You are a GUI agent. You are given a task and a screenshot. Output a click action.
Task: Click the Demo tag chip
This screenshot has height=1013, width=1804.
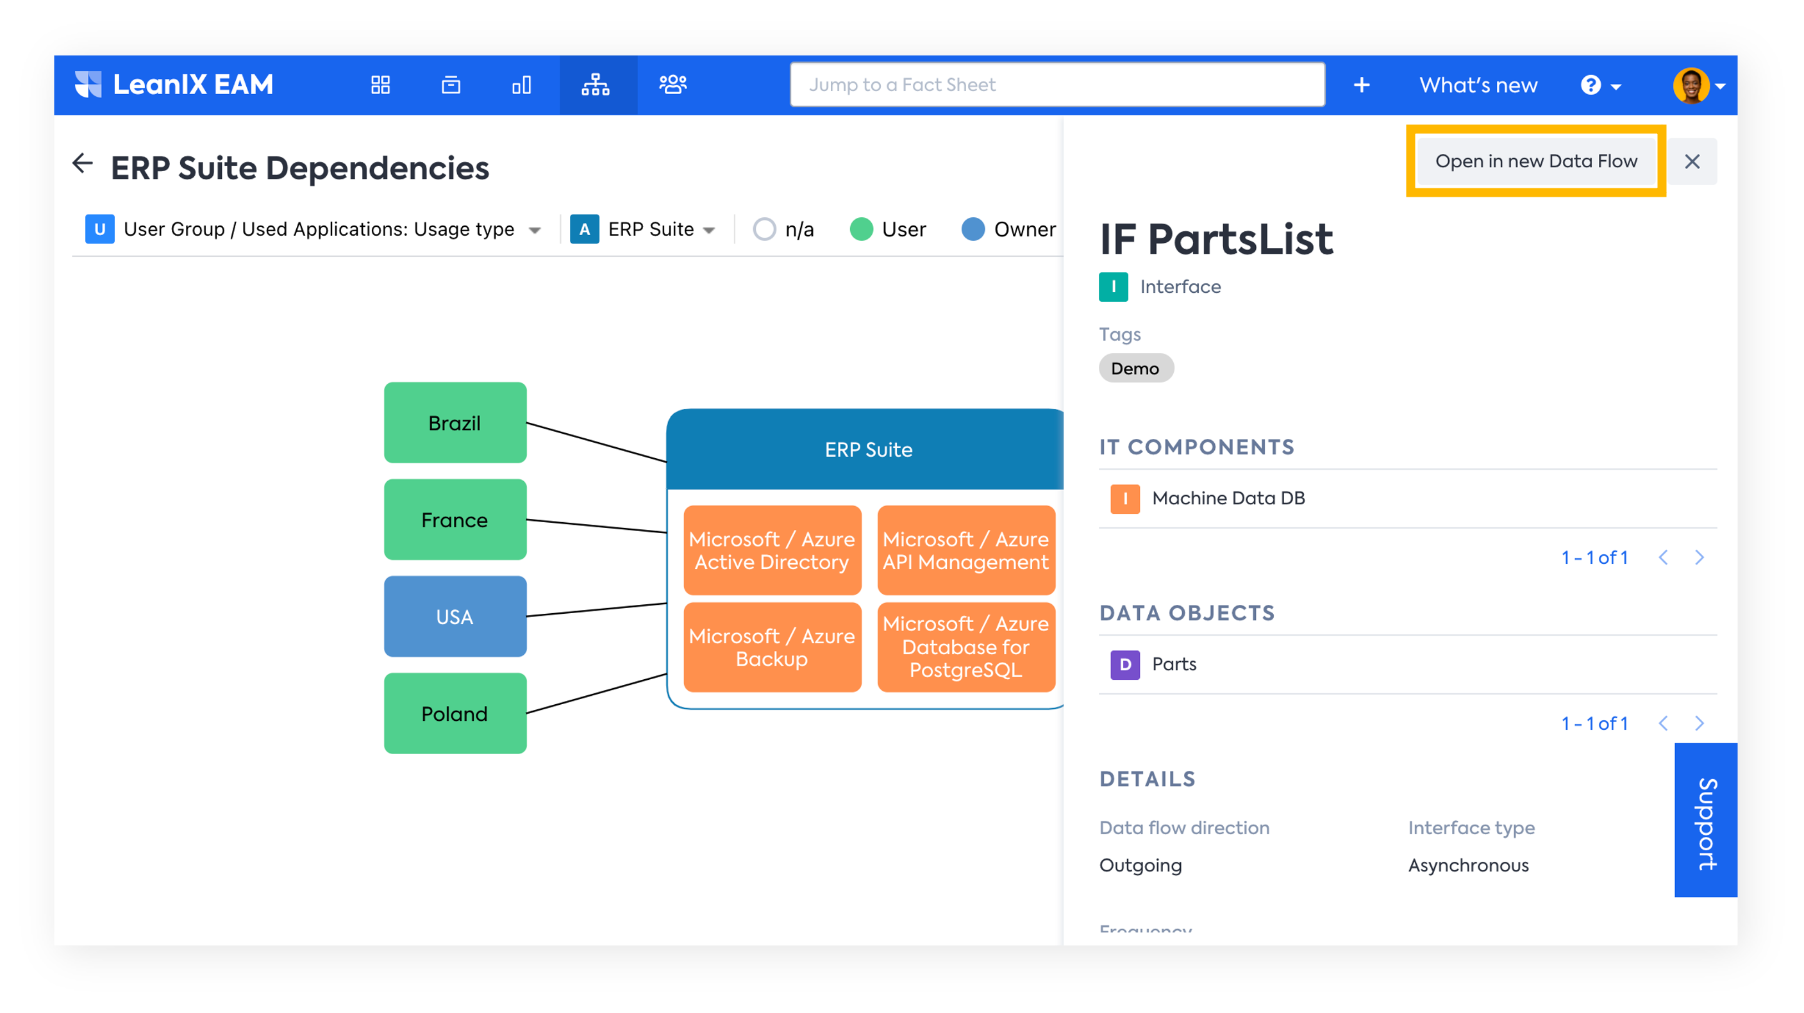(1136, 368)
